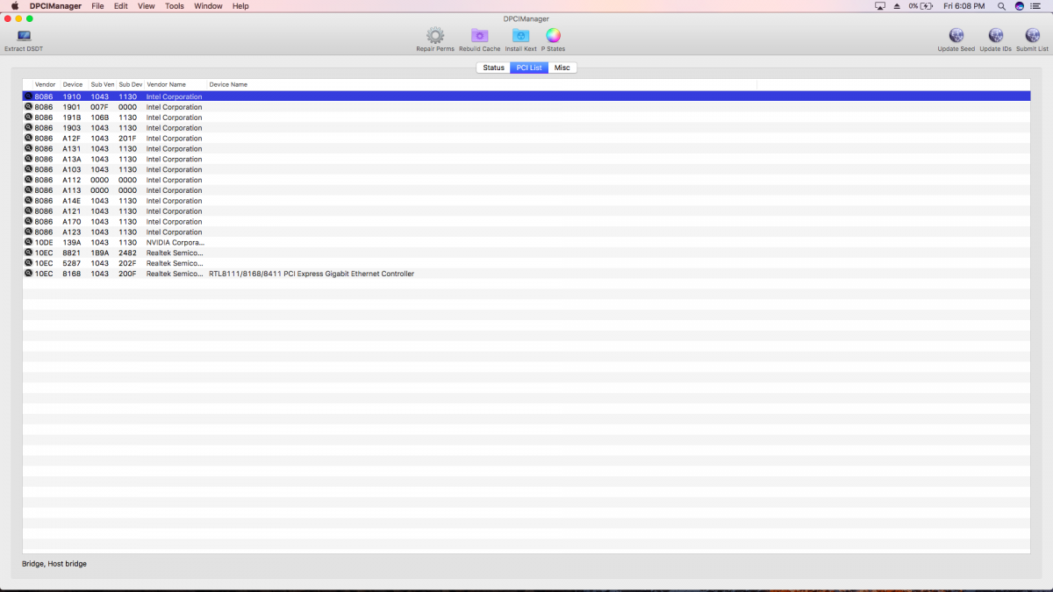Select the NVIDIA Corporation row
Viewport: 1053px width, 592px height.
tap(175, 242)
